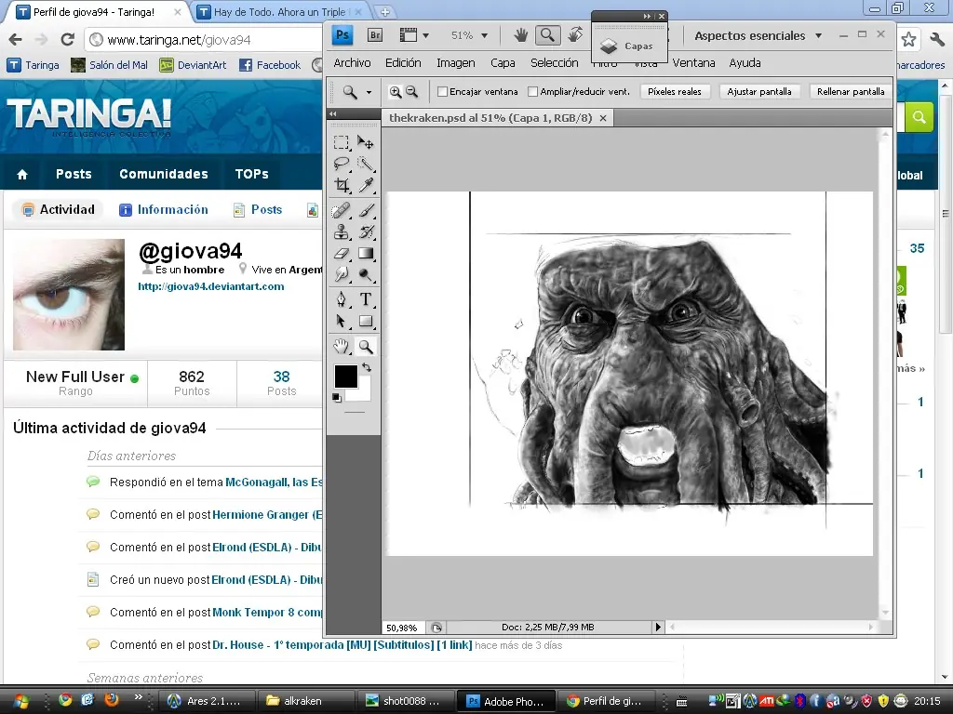953x714 pixels.
Task: Open the Archivo menu
Action: pos(352,62)
